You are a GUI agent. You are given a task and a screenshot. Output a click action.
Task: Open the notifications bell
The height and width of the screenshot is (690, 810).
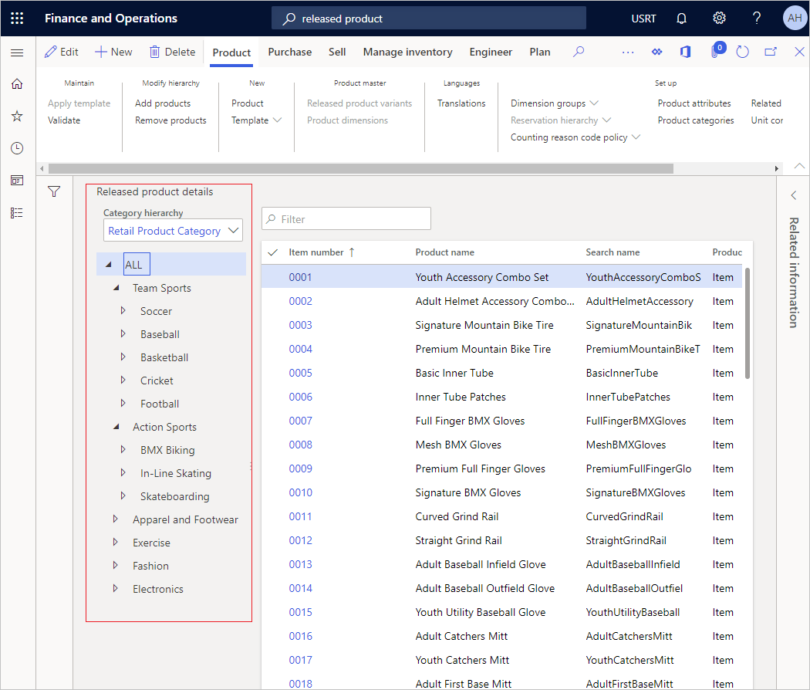(x=681, y=18)
